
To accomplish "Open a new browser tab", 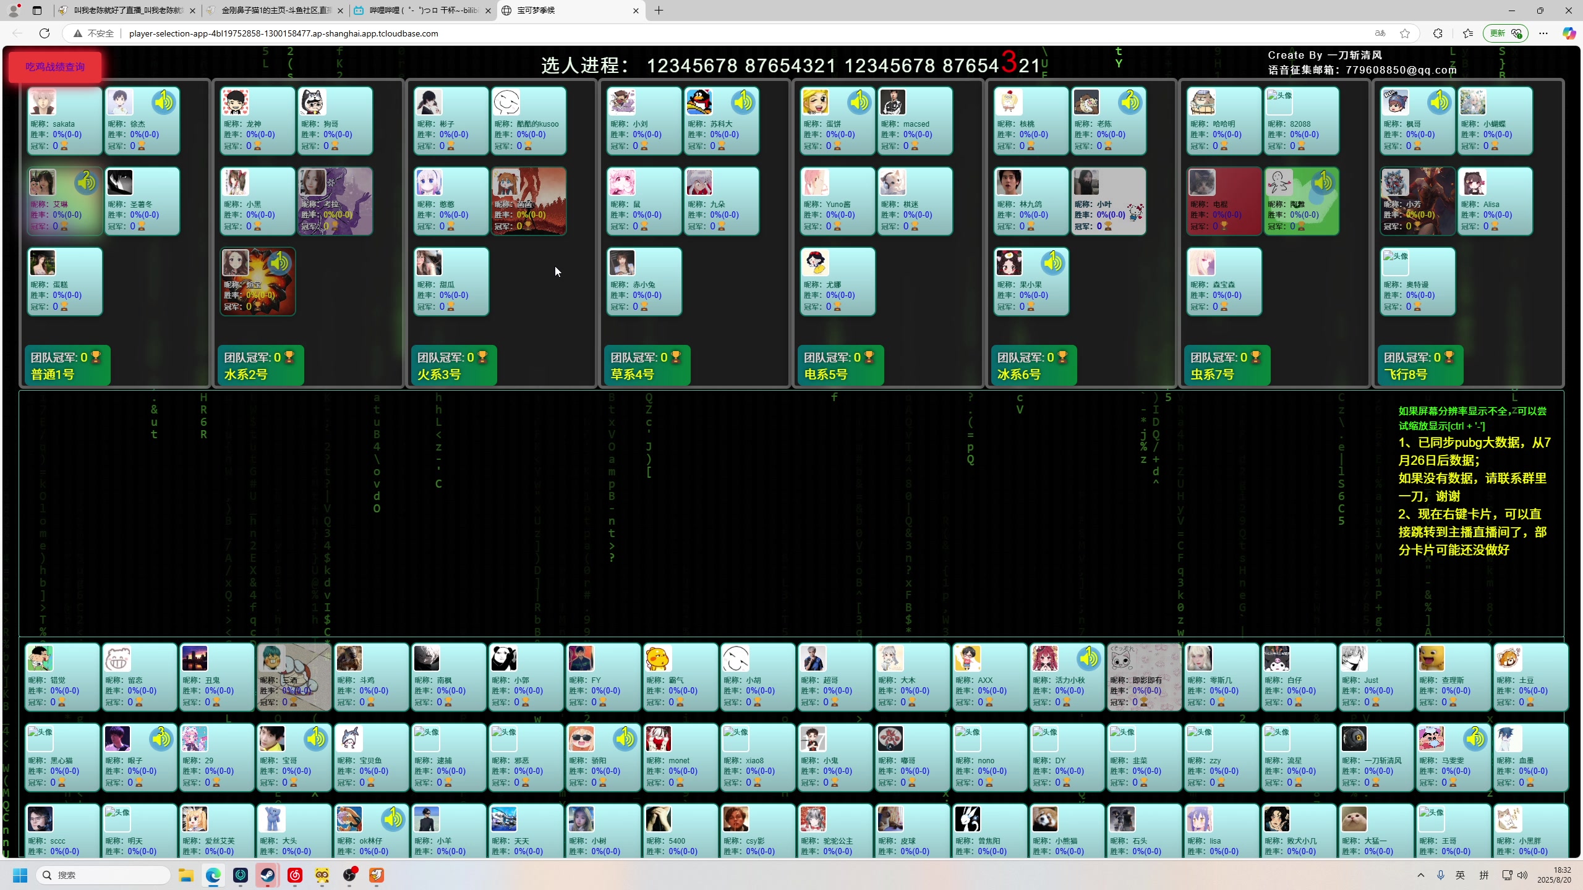I will pyautogui.click(x=659, y=11).
